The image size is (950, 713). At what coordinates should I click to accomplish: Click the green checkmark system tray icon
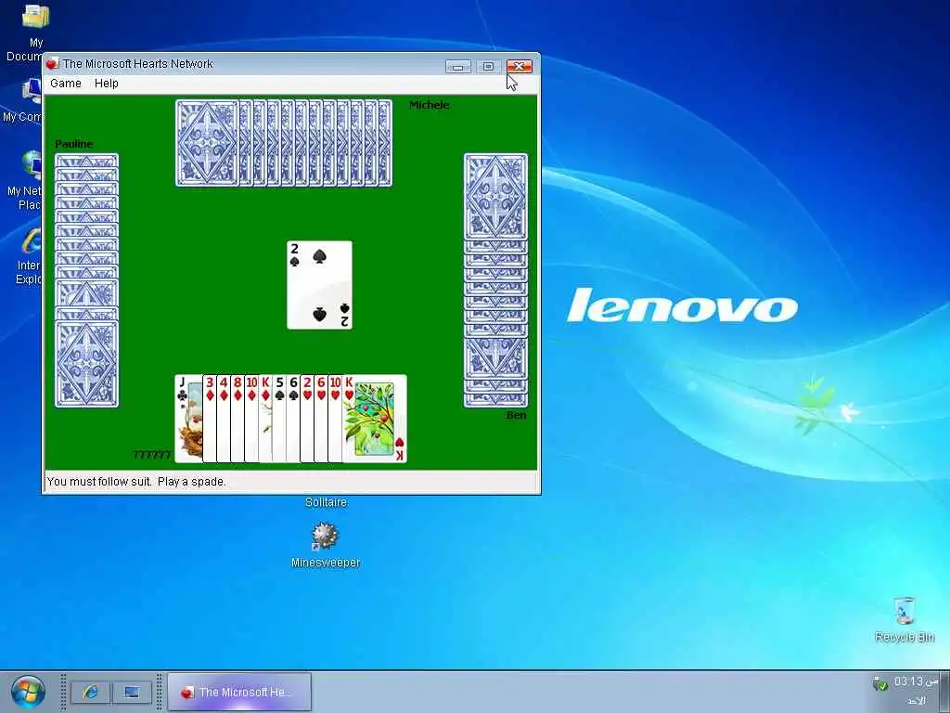coord(880,683)
